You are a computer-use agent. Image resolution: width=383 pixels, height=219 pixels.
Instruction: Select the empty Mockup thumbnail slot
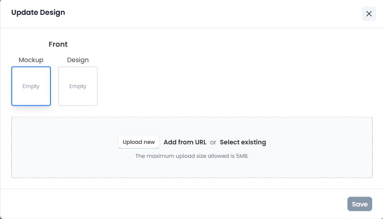[x=31, y=86]
